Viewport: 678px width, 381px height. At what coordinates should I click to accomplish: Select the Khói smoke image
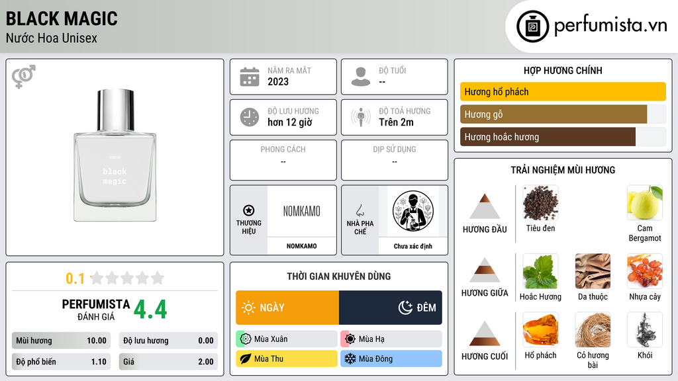pos(645,330)
